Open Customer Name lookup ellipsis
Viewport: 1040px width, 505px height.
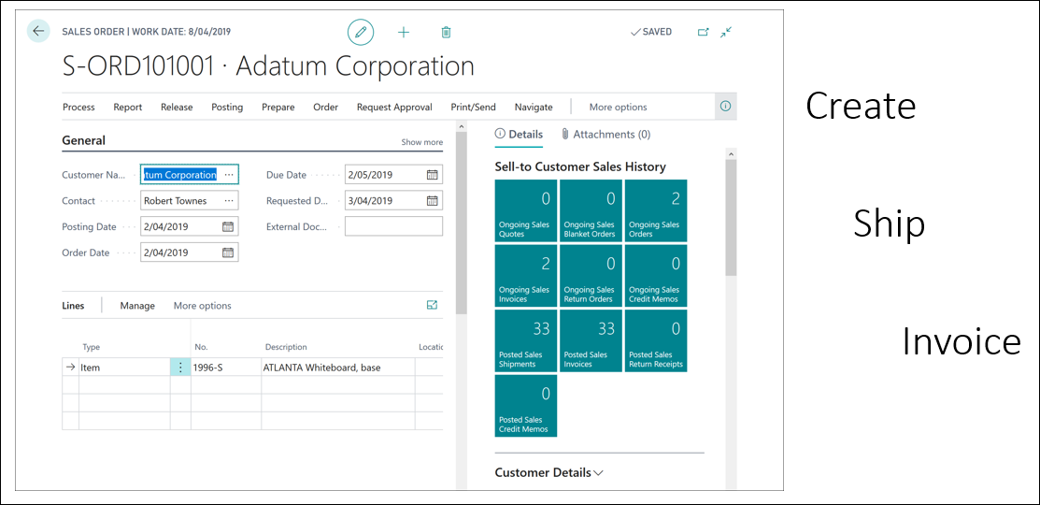(229, 175)
